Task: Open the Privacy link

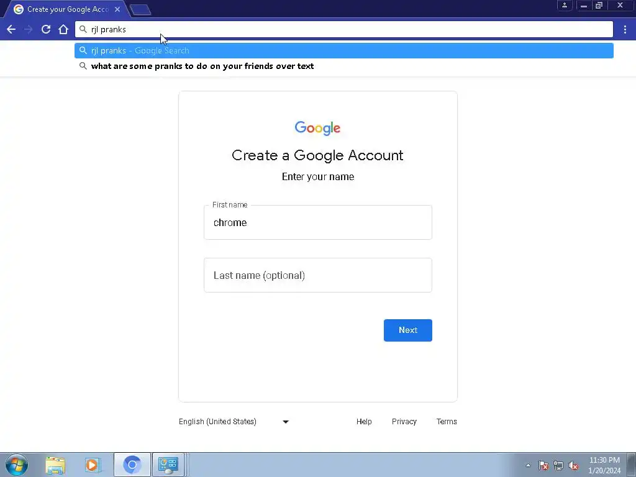Action: point(404,422)
